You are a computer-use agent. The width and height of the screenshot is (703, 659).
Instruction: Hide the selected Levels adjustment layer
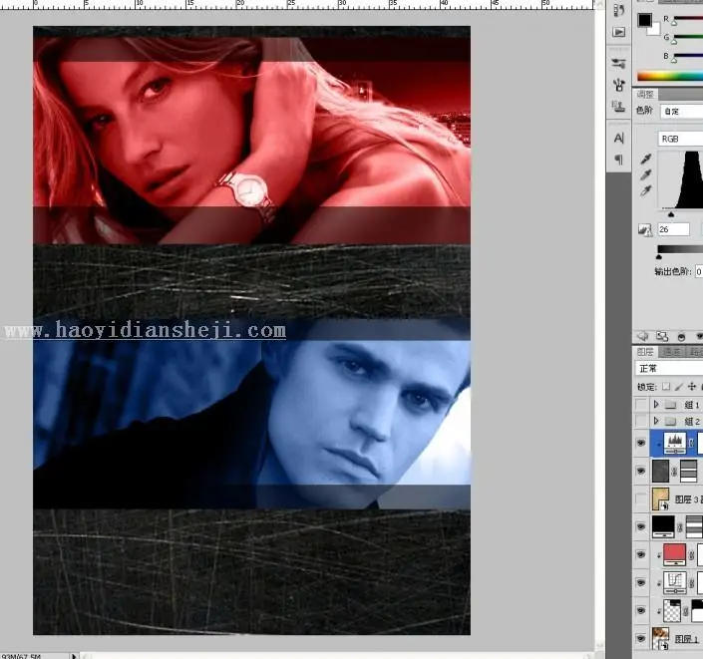pos(641,443)
